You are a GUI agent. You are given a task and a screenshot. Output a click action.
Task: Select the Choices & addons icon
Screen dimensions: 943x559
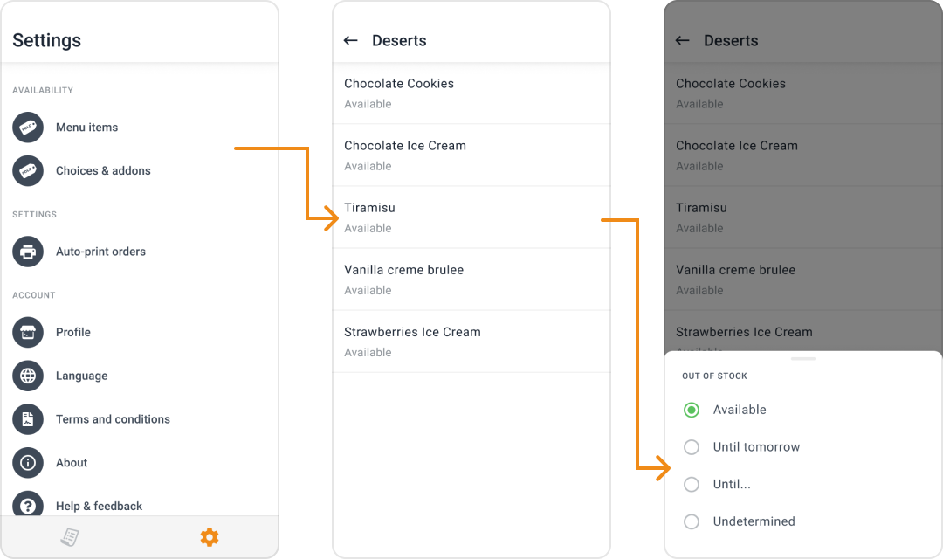(27, 170)
